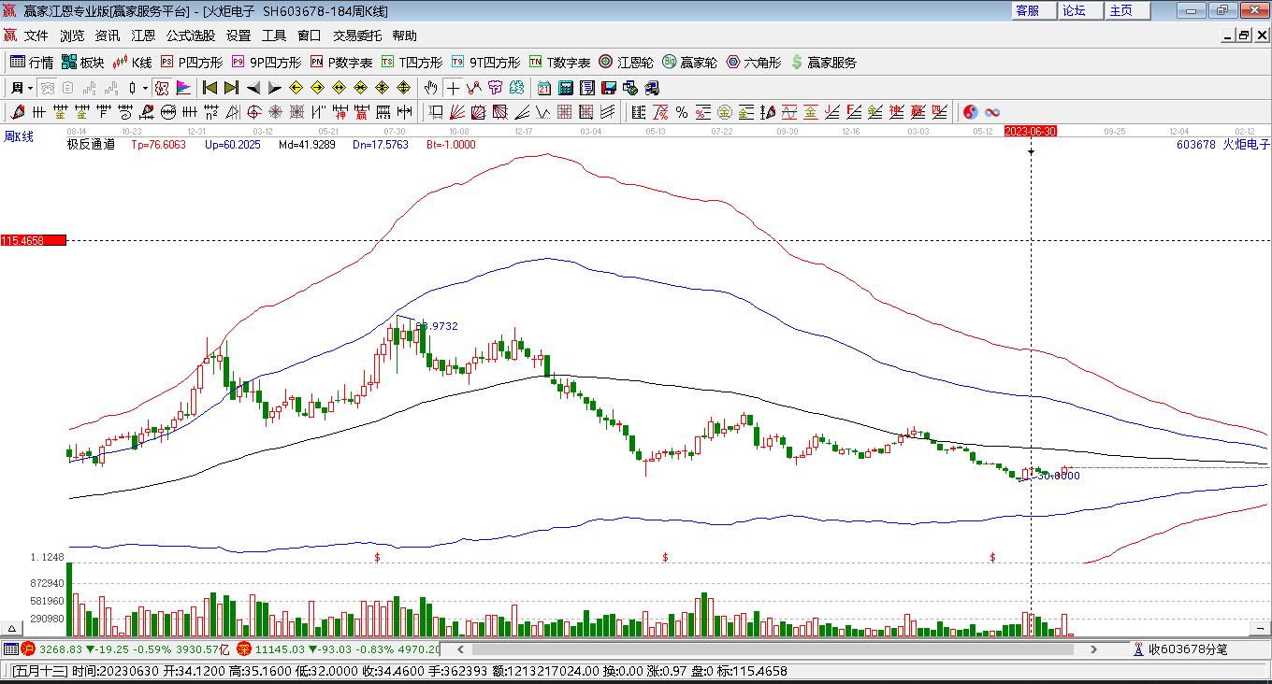Click the save floppy disk icon

(608, 88)
